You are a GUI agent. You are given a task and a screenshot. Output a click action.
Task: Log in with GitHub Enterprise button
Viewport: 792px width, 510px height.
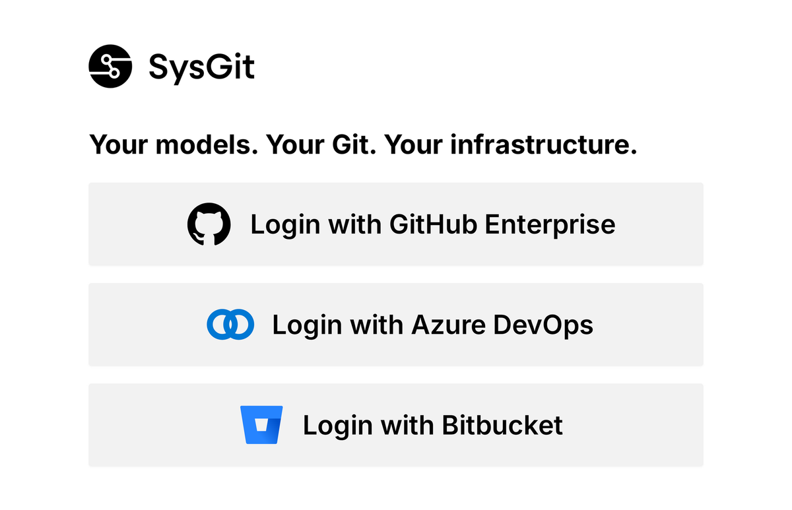click(x=396, y=224)
